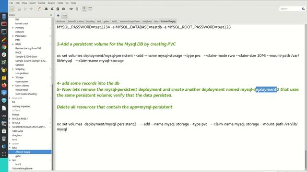Viewport: 307px width, 172px height.
Task: Open the terminal icon in the dock
Action: 4,32
